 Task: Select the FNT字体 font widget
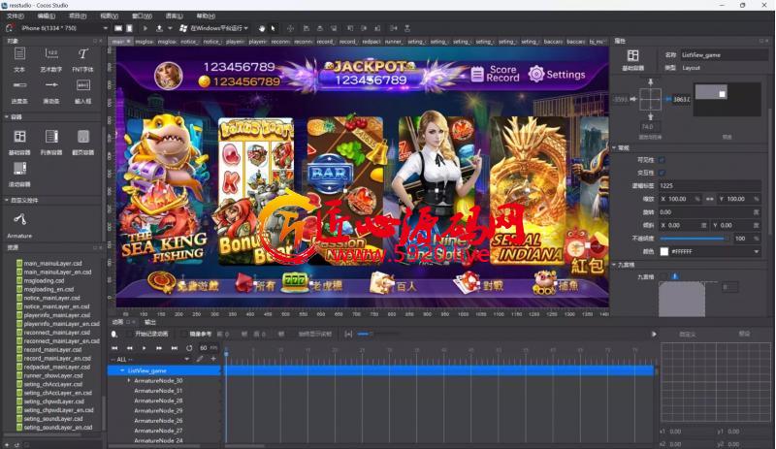82,53
